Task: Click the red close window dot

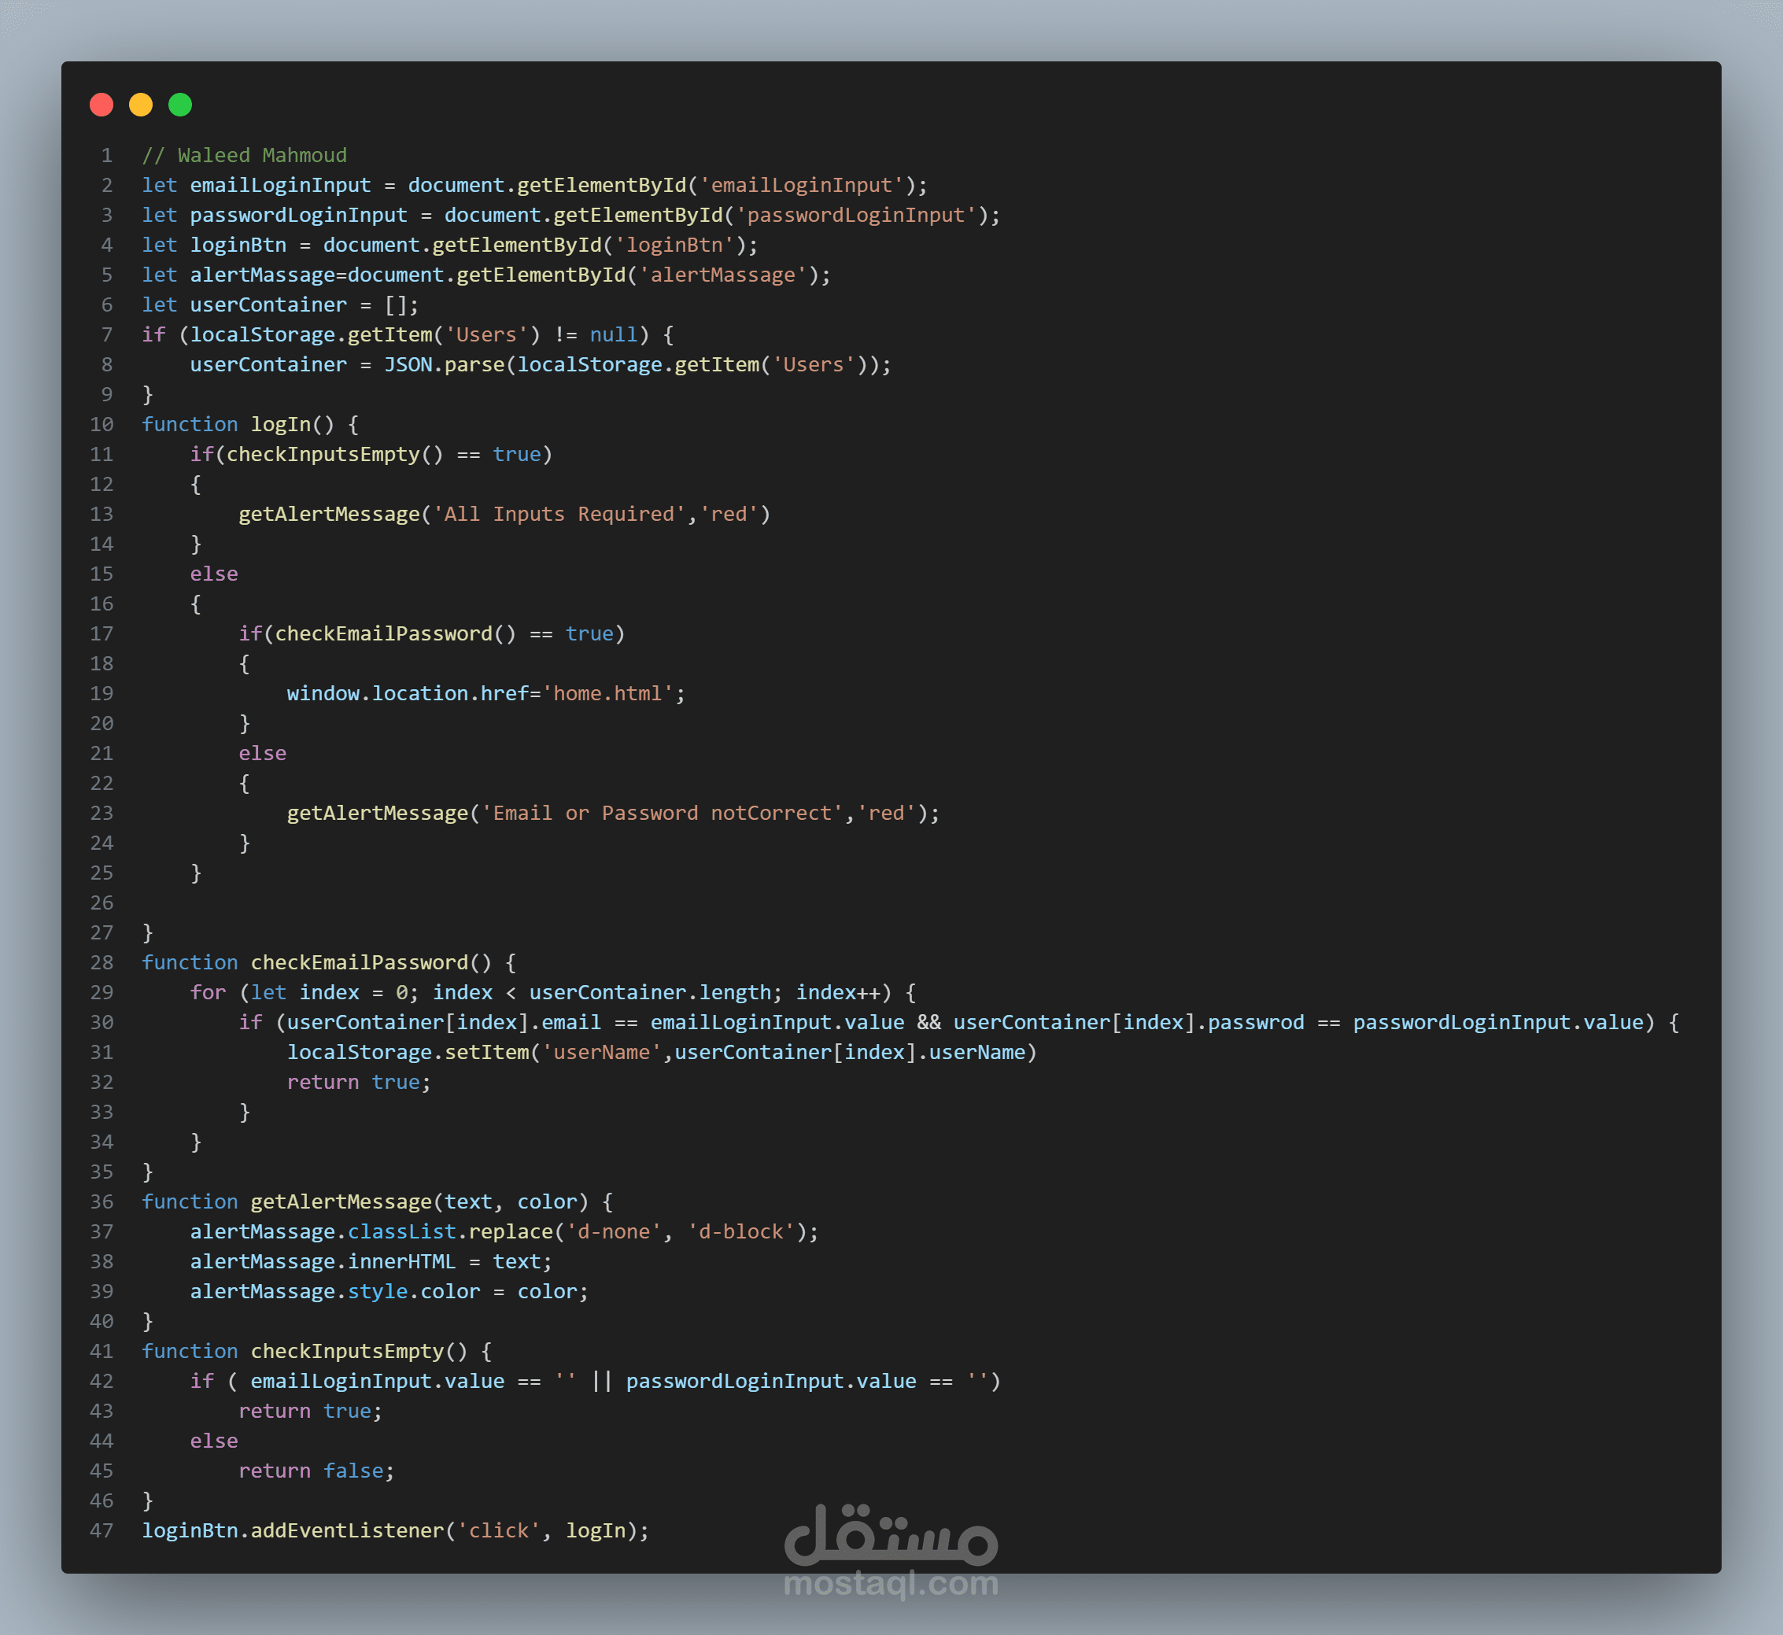Action: click(x=102, y=105)
